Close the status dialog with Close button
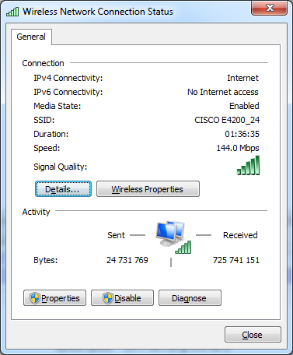 (x=253, y=335)
